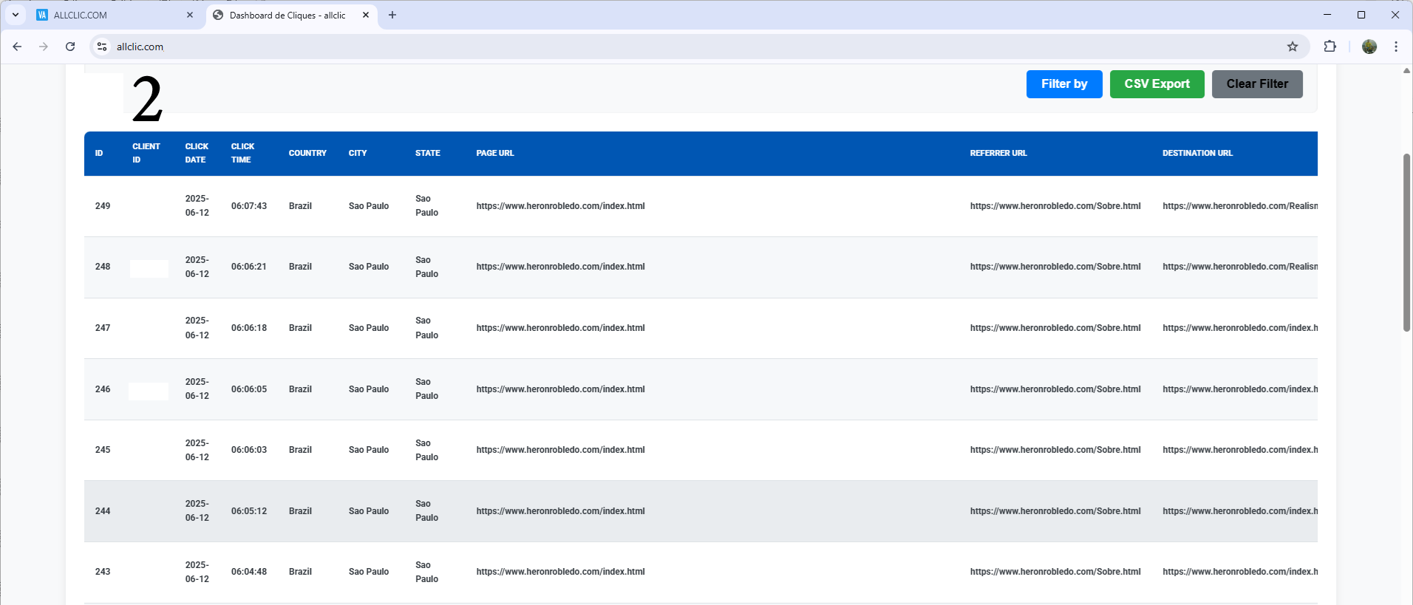Click the Filter by button
The image size is (1413, 605).
tap(1064, 84)
